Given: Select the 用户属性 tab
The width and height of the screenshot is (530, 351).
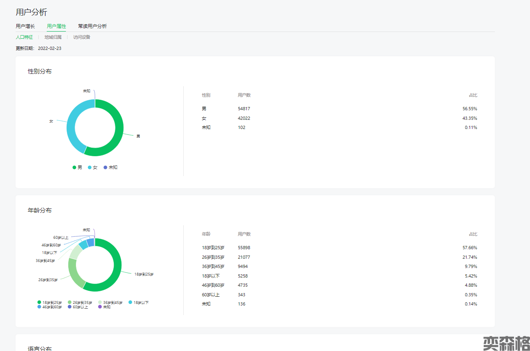Looking at the screenshot, I should coord(56,26).
